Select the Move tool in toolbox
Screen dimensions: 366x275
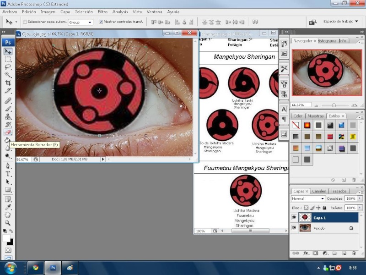8,51
